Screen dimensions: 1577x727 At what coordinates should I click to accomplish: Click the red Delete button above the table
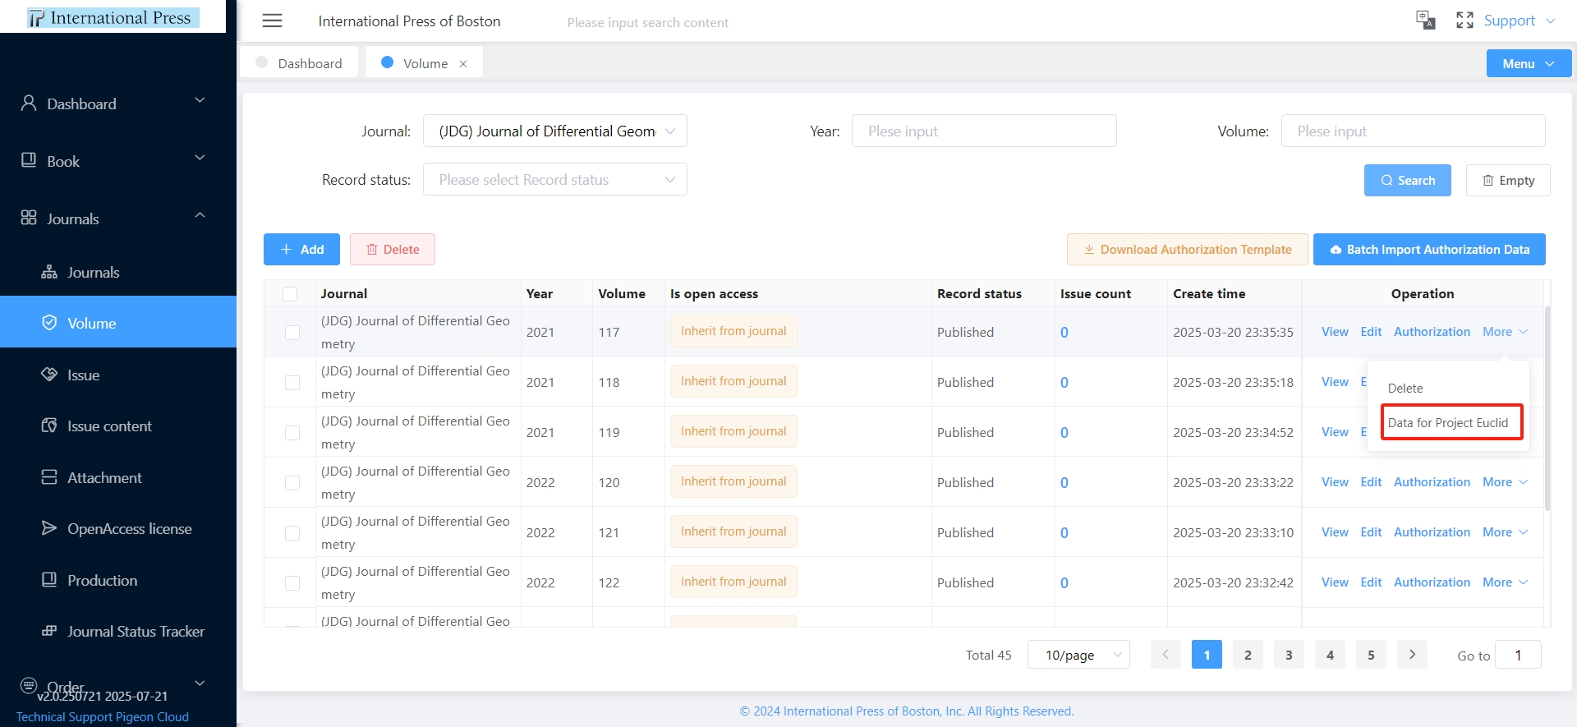[393, 249]
